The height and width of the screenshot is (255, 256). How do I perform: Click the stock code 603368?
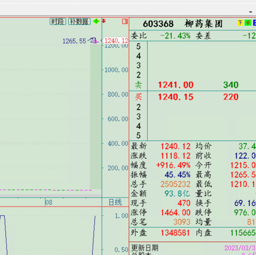coord(158,24)
